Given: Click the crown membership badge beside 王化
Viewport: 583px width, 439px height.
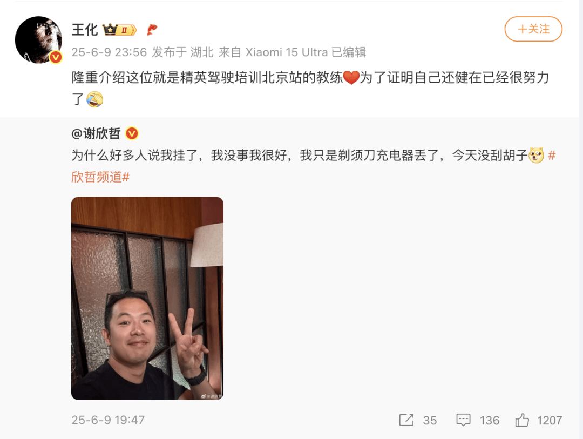Looking at the screenshot, I should point(120,30).
